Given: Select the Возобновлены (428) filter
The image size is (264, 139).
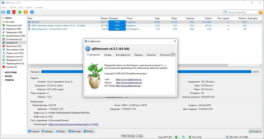Looking at the screenshot, I should [16, 36].
